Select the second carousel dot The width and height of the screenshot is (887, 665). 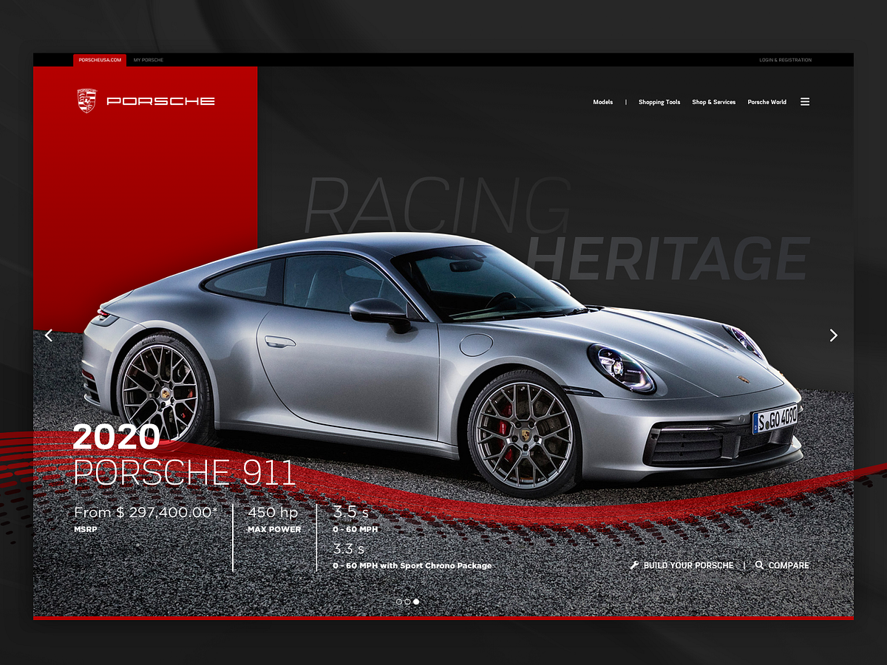[407, 601]
